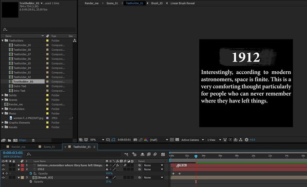Click the 8 bpc color depth button

click(22, 140)
